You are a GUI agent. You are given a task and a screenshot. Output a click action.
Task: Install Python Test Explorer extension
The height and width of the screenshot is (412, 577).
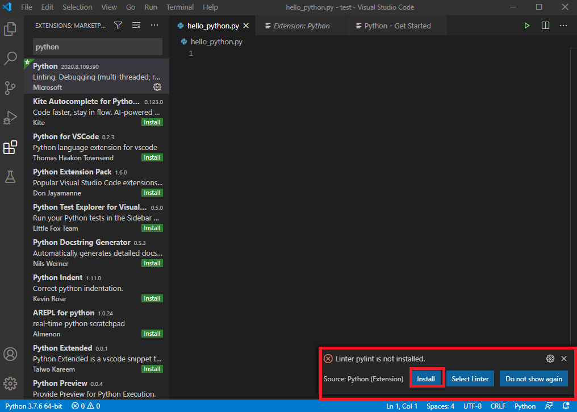pos(152,228)
